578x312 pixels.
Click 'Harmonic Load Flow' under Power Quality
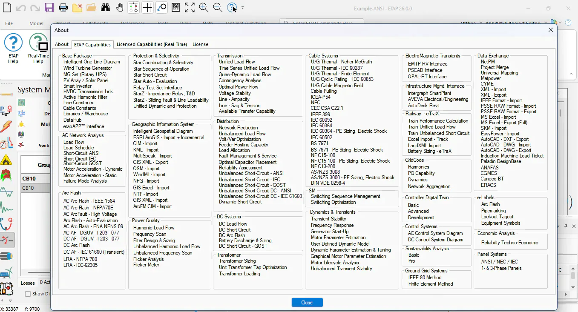[154, 228]
